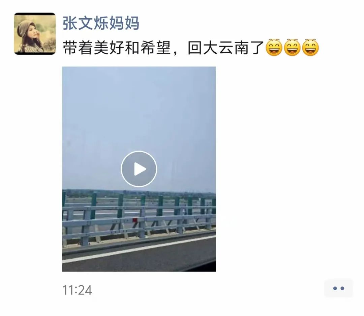This screenshot has width=364, height=316.
Task: Click the circular ring around play symbol
Action: click(139, 169)
